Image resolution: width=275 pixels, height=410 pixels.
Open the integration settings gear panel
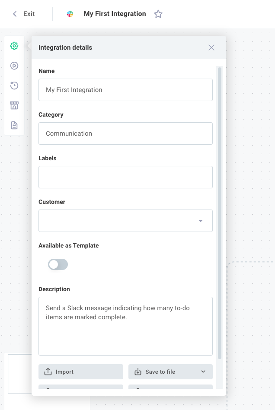(14, 45)
